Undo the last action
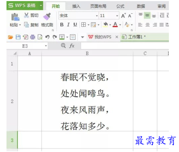The width and height of the screenshot is (179, 152). pyautogui.click(x=47, y=37)
